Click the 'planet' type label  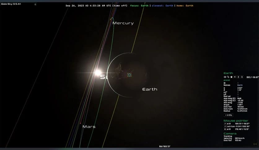227,80
